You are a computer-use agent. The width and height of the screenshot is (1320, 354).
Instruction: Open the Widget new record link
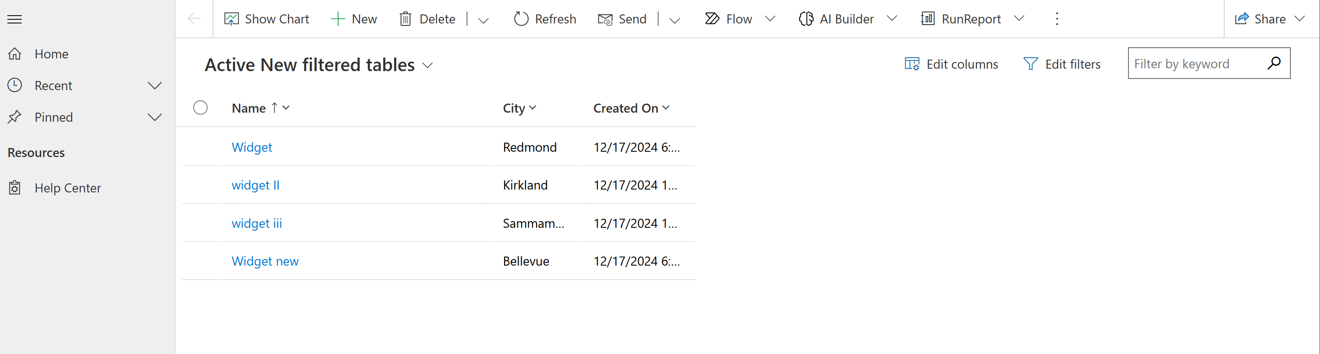coord(265,261)
